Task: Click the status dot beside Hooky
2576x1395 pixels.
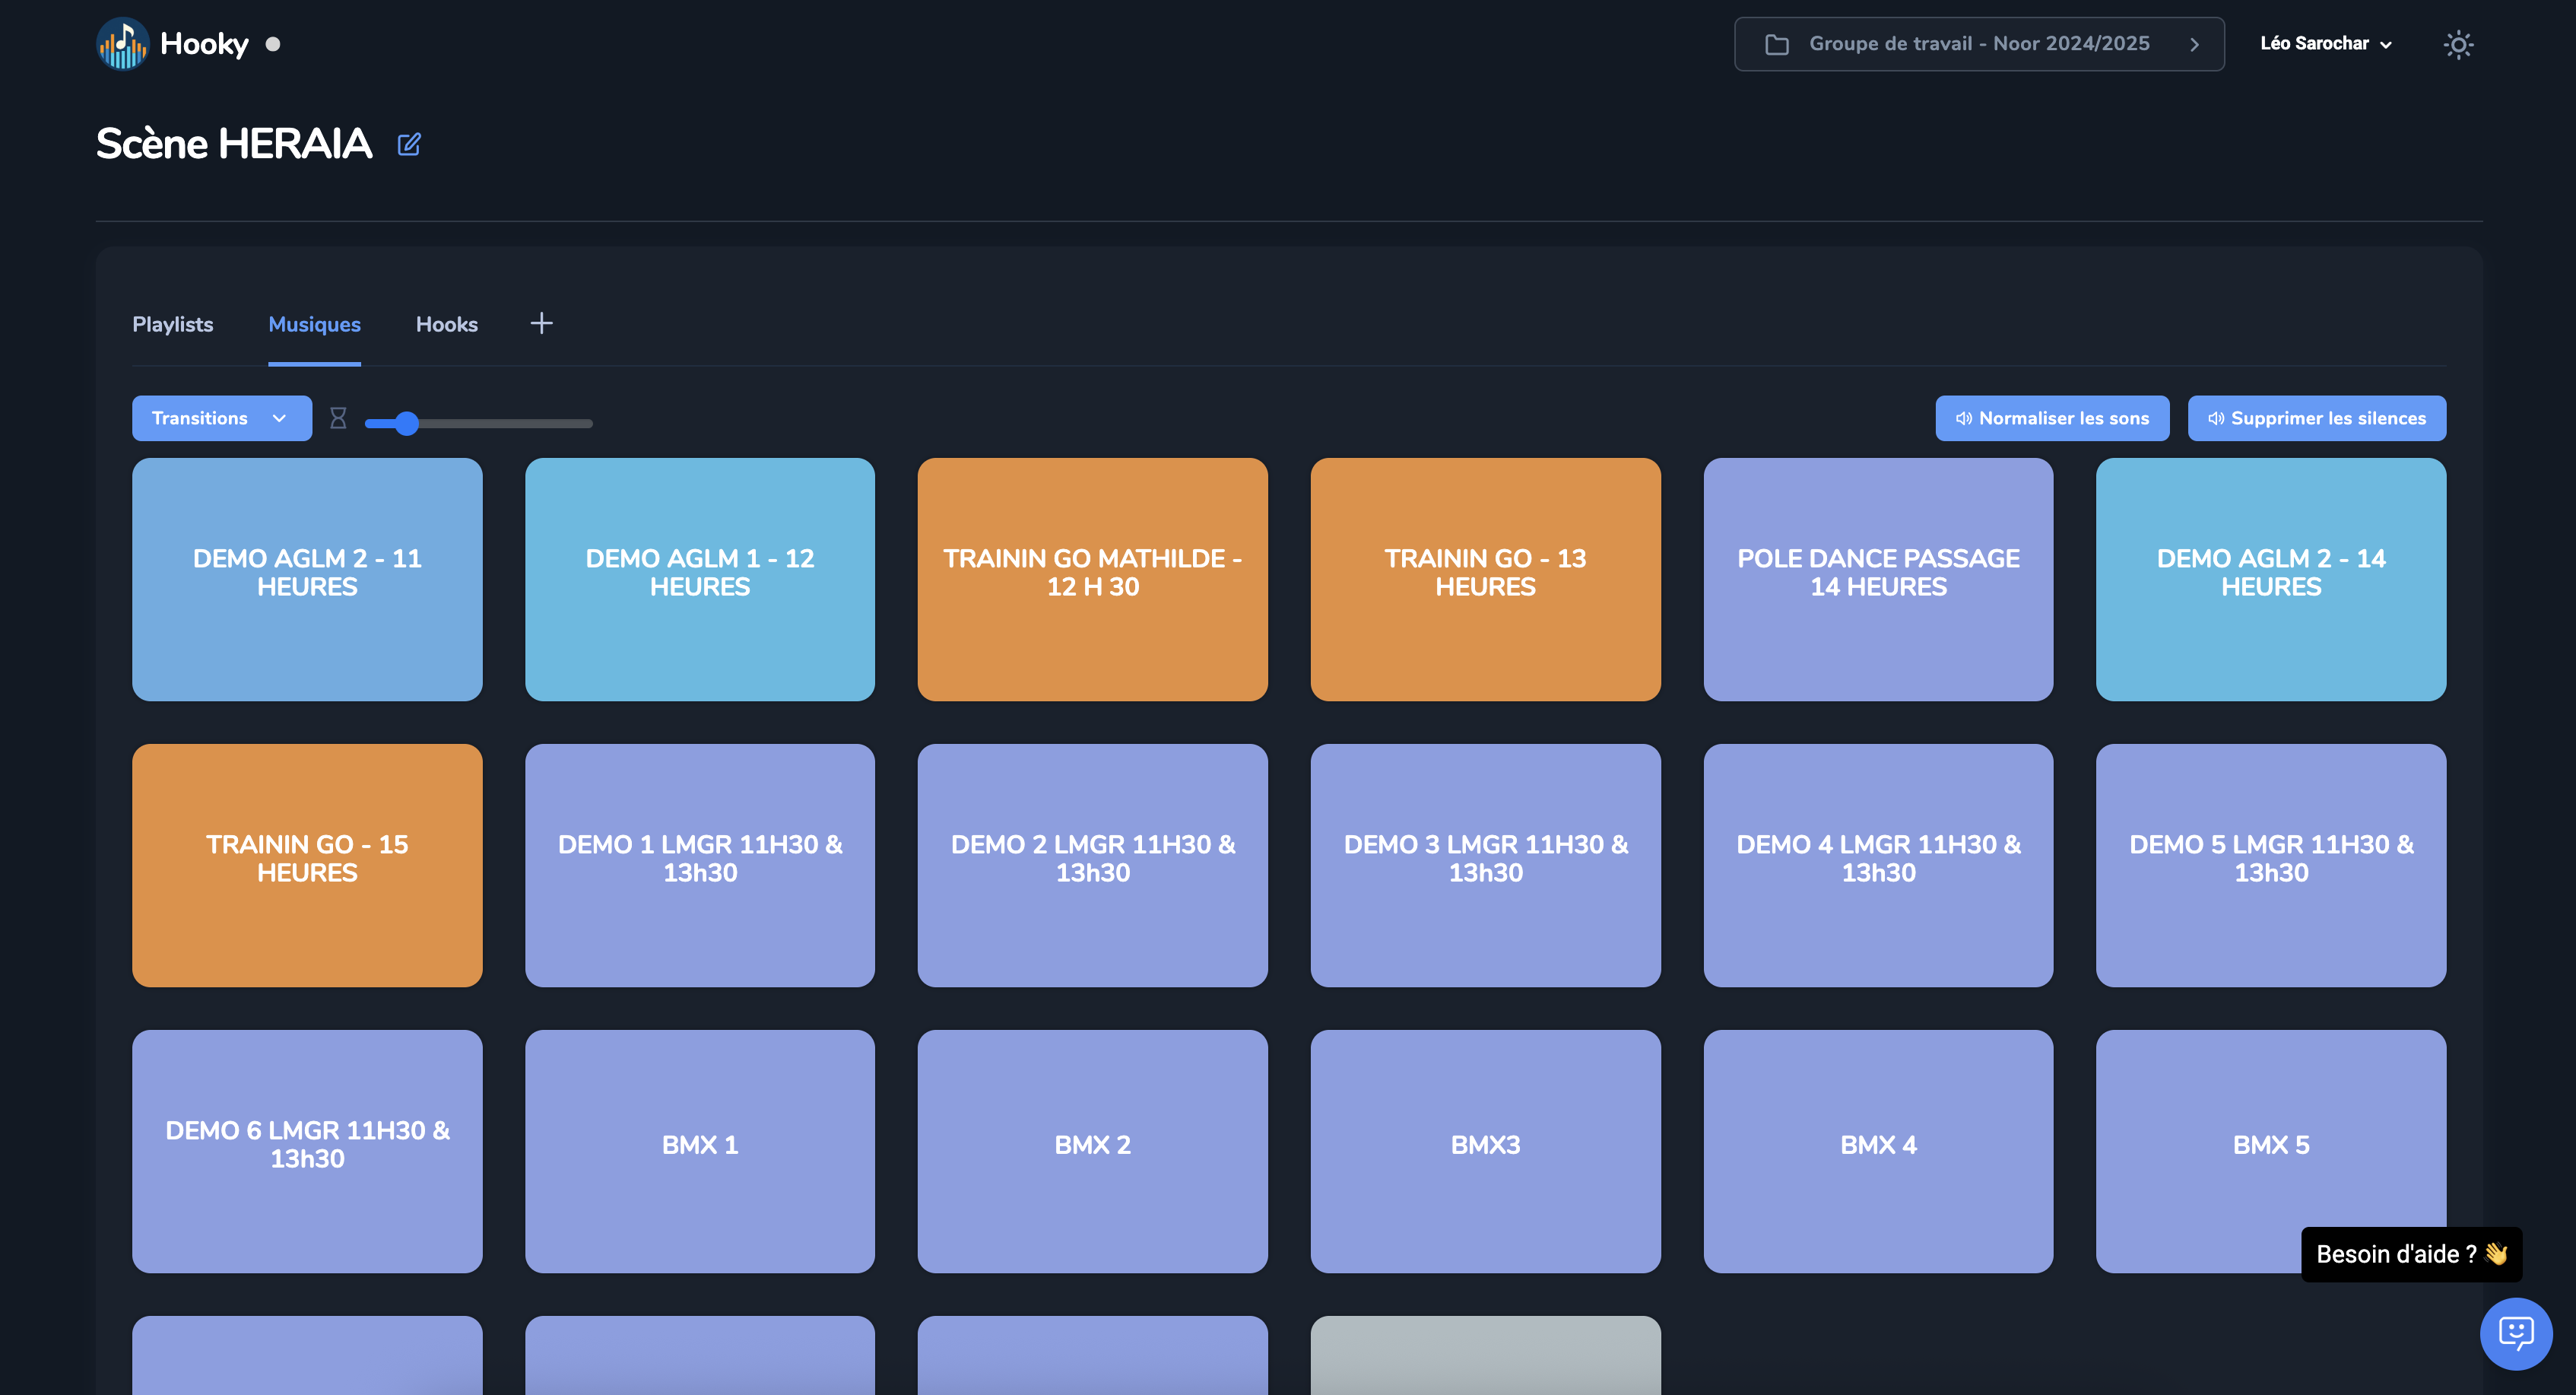Action: pos(273,44)
